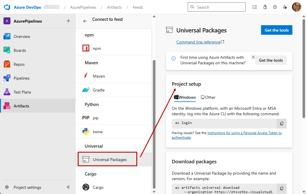Click the AzurePipelines project name
This screenshot has height=194, width=306.
[x=28, y=21]
